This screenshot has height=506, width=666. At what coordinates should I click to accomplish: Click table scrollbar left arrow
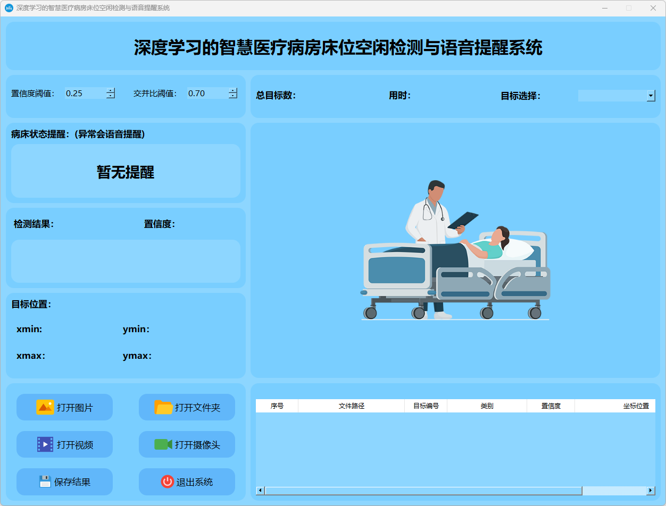click(x=260, y=491)
